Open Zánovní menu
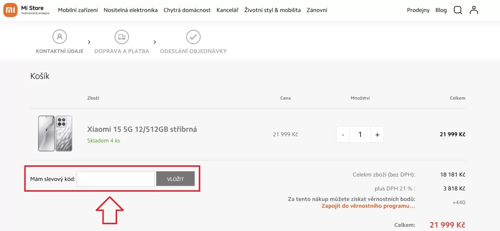Screen dimensions: 500x231 [x=317, y=10]
